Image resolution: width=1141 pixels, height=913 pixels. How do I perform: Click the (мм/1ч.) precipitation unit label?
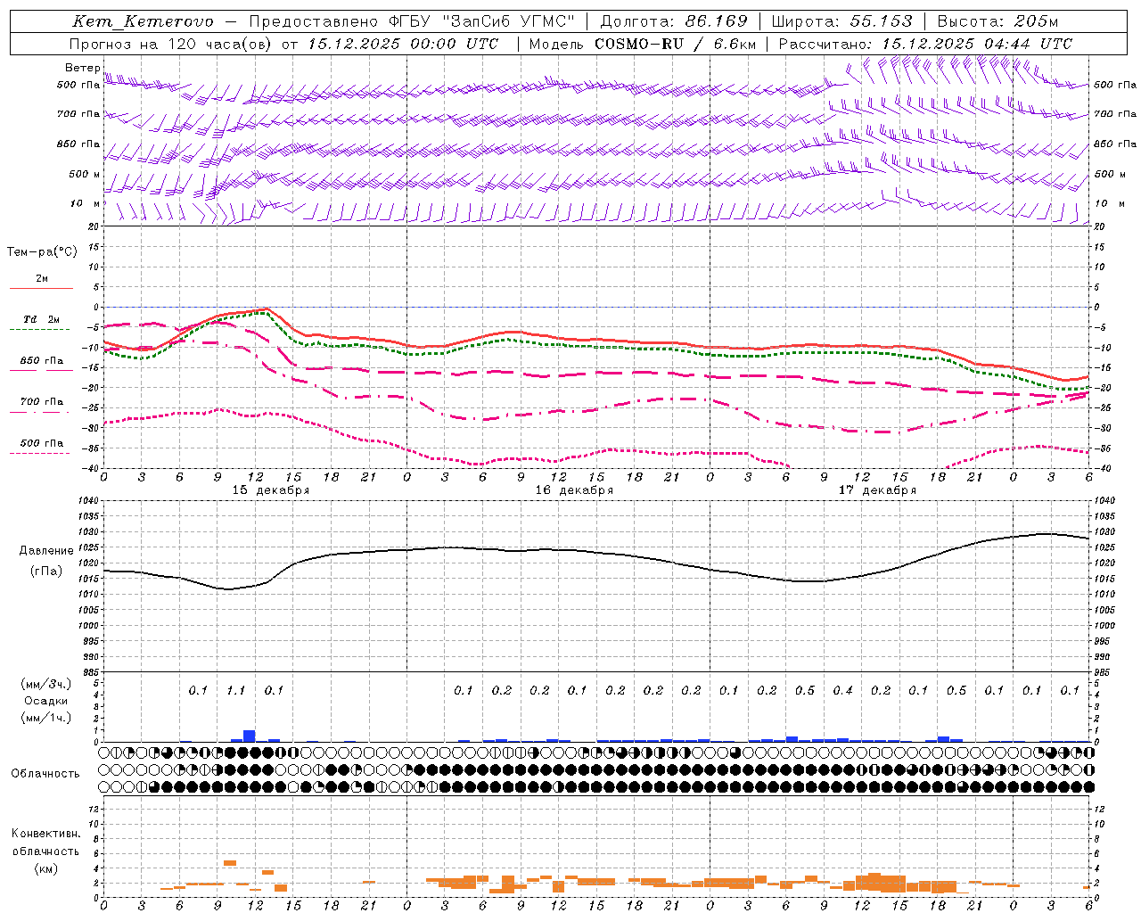point(45,718)
